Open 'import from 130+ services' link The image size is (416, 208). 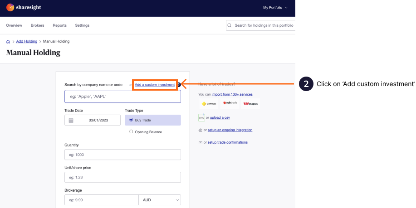coord(232,94)
